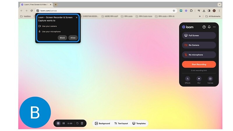
Task: Bookmark this page with the star icon
Action: pyautogui.click(x=174, y=11)
